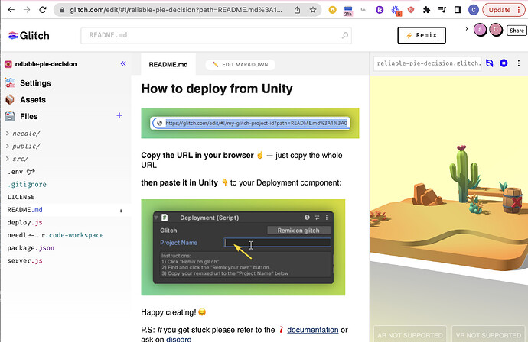Expand the src/ folder

click(x=18, y=159)
